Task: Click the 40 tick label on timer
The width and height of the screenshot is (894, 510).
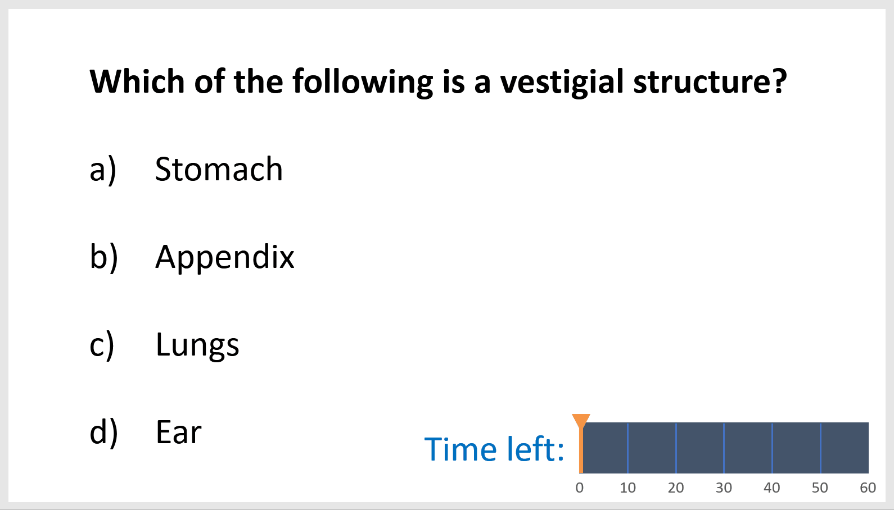Action: pyautogui.click(x=772, y=488)
